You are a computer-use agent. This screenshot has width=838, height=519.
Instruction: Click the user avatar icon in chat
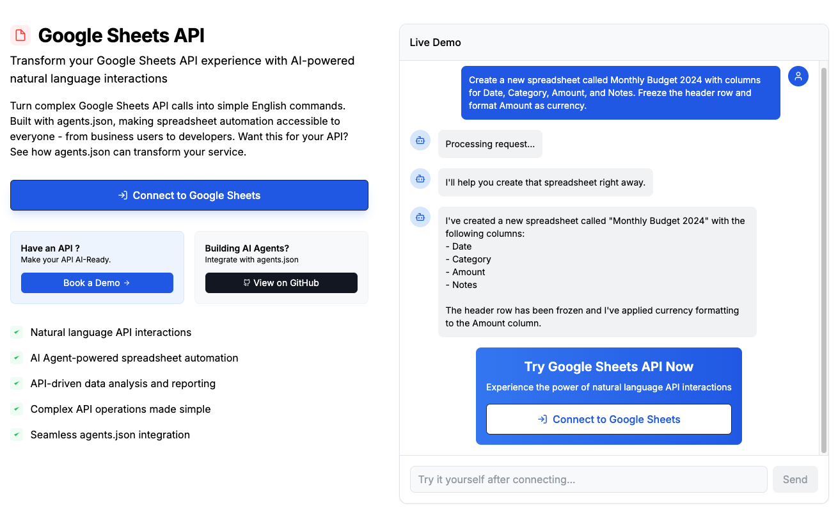pyautogui.click(x=798, y=76)
